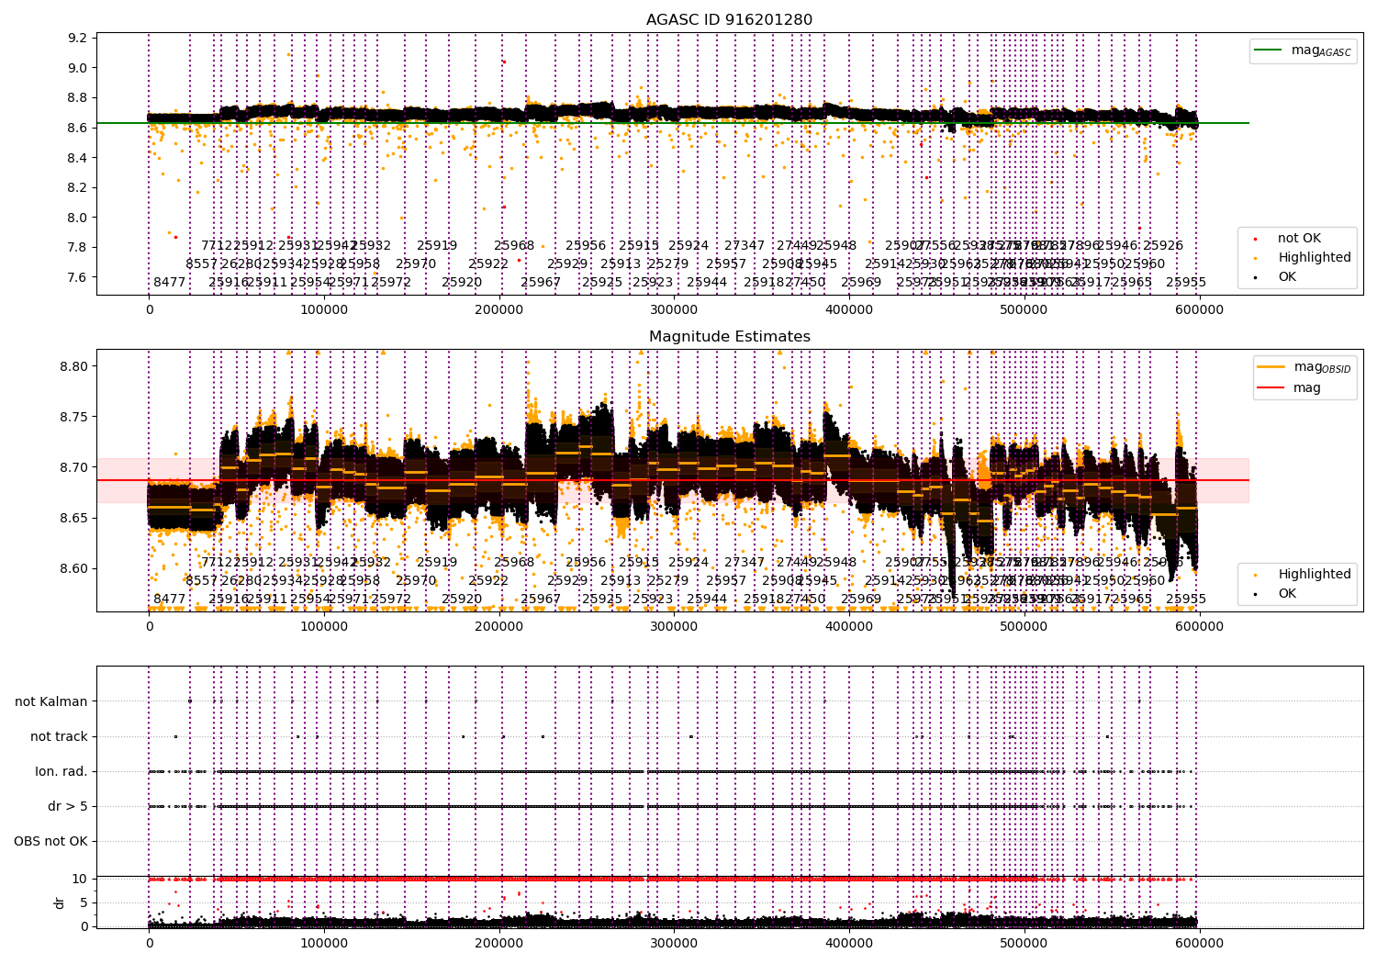
Task: Click obsid label '25955' in the top plot
Action: [1186, 282]
